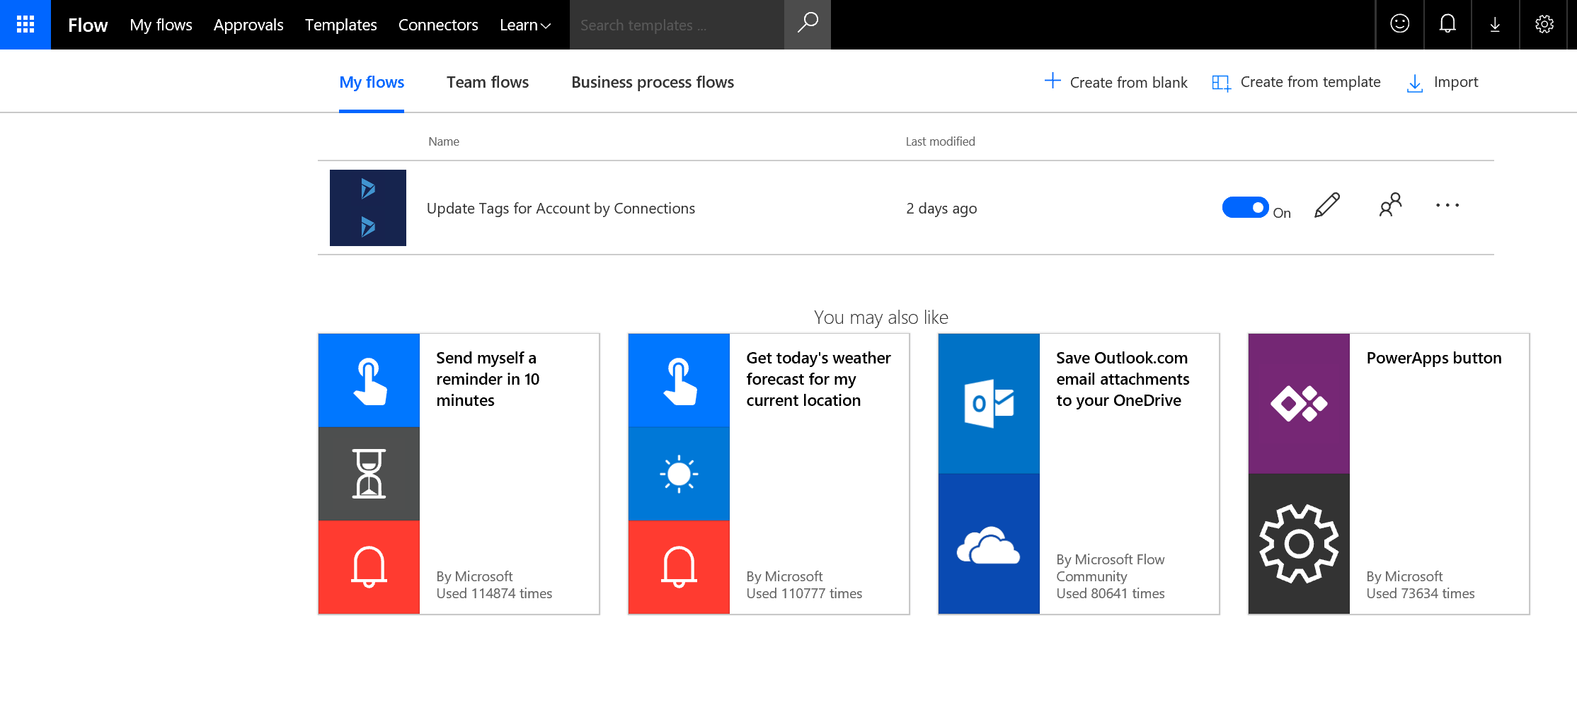
Task: Expand the Learn dropdown menu
Action: (524, 25)
